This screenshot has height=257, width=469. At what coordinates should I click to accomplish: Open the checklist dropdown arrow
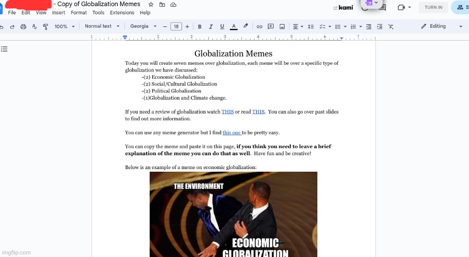(330, 27)
